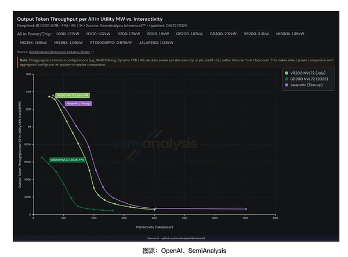Select the H200: 1.37kW power chip
Viewport: 348px width, 257px height.
pyautogui.click(x=99, y=34)
